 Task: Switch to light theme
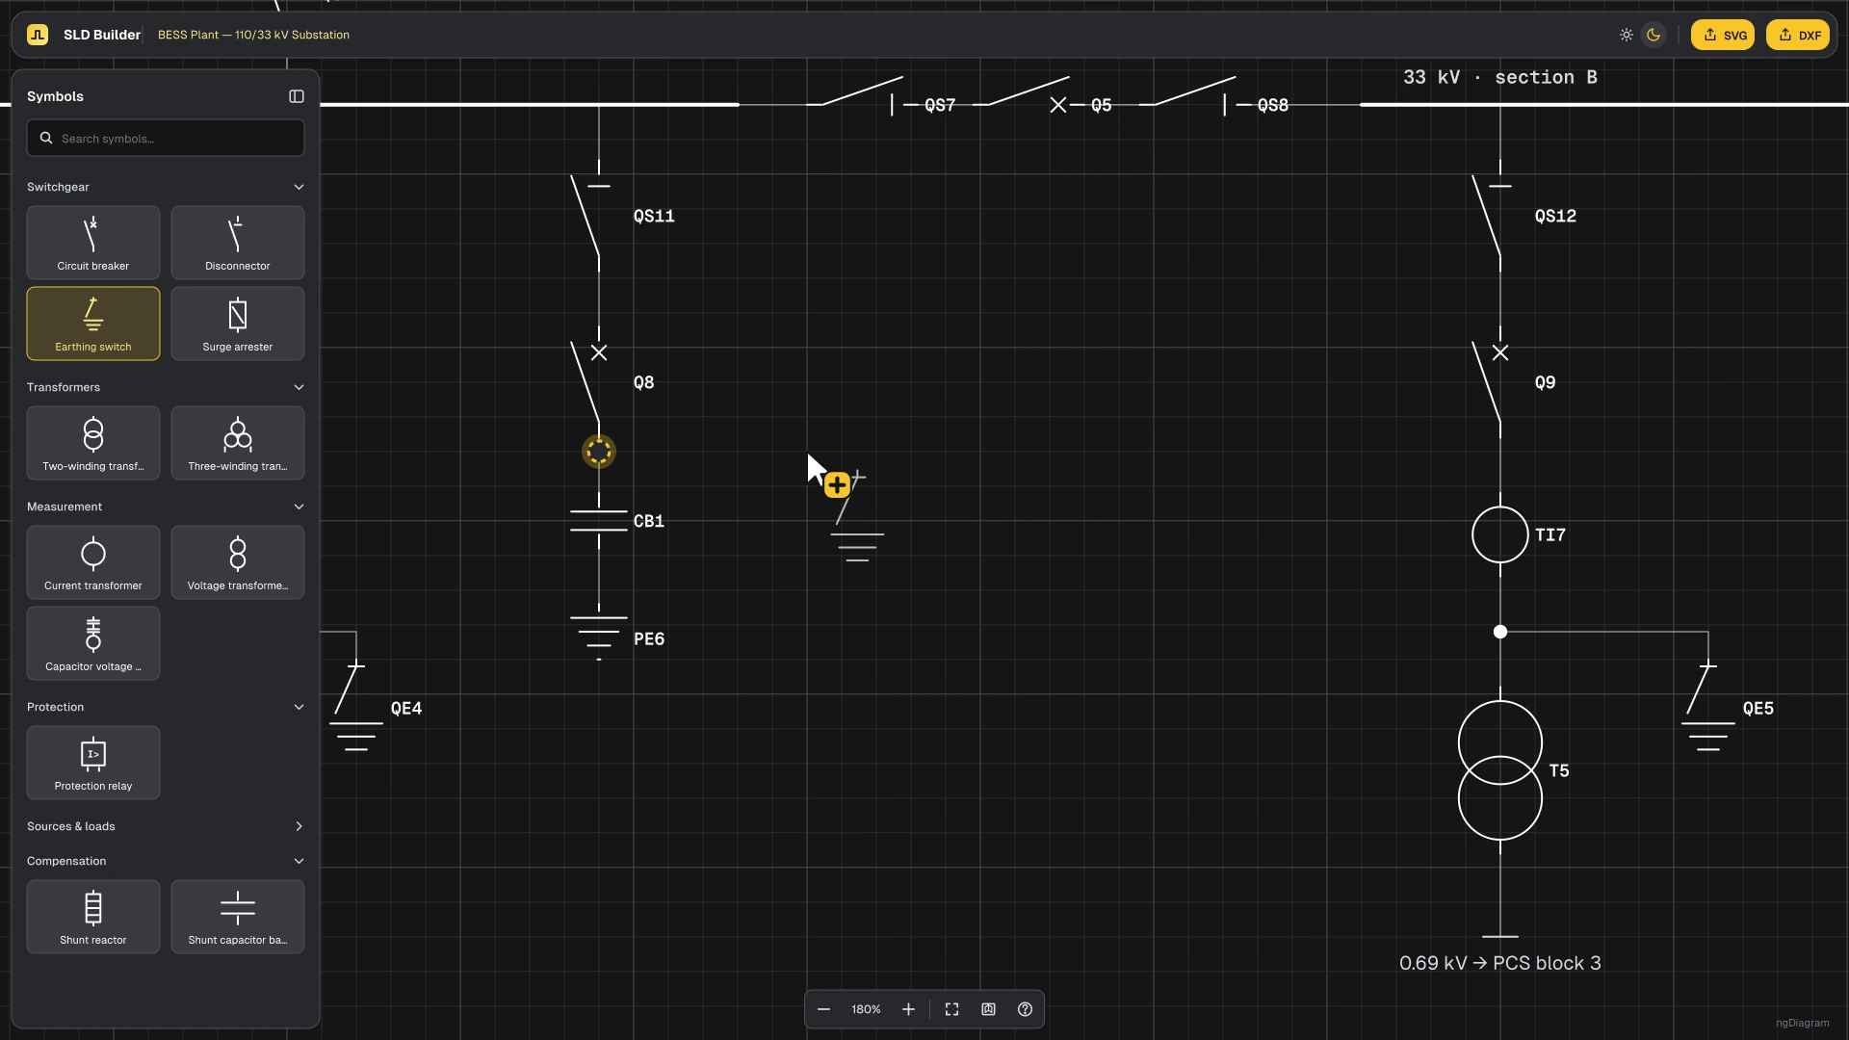1627,35
